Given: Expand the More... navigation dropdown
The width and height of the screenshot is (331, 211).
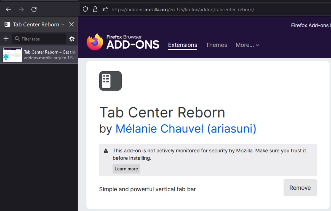Looking at the screenshot, I should (x=247, y=45).
